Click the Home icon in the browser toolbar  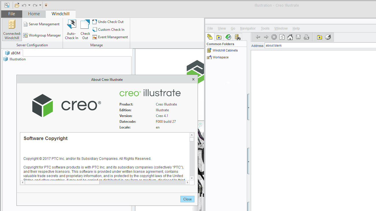click(290, 37)
